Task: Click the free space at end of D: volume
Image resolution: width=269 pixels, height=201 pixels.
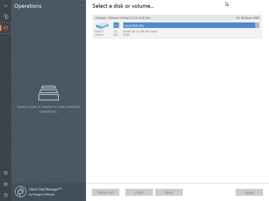Action: 257,26
